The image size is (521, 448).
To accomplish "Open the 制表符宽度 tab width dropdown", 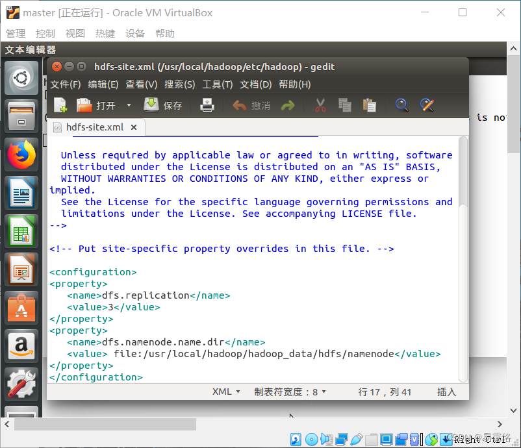I will (290, 392).
